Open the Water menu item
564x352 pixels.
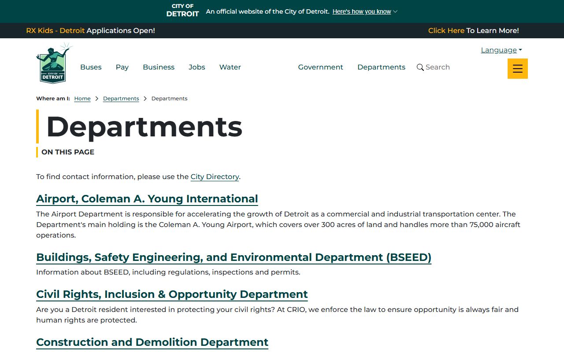[230, 67]
